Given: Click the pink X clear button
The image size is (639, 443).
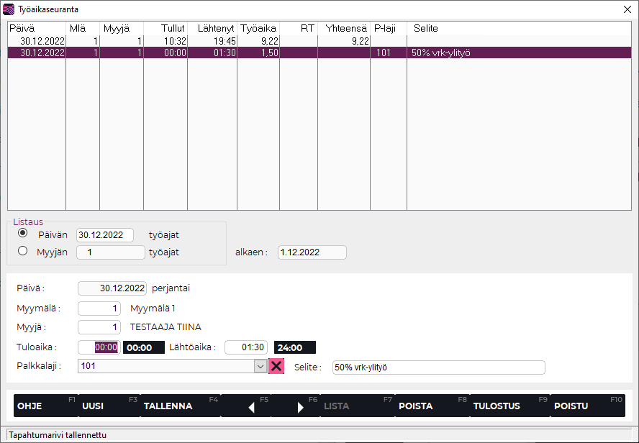Looking at the screenshot, I should pyautogui.click(x=276, y=366).
